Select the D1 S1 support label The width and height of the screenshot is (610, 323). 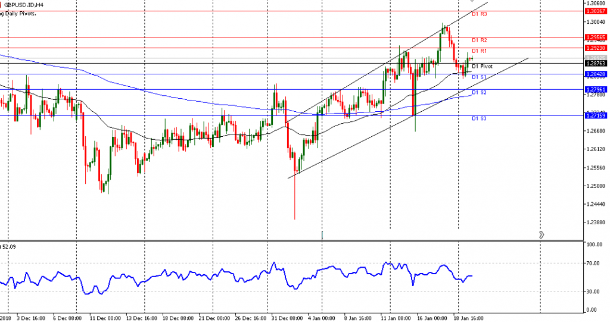click(x=480, y=77)
